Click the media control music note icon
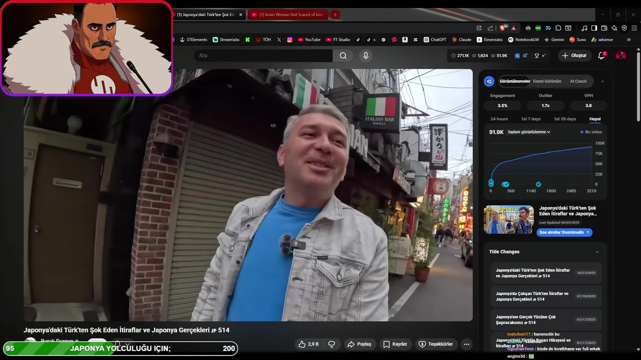641x360 pixels. [x=584, y=28]
